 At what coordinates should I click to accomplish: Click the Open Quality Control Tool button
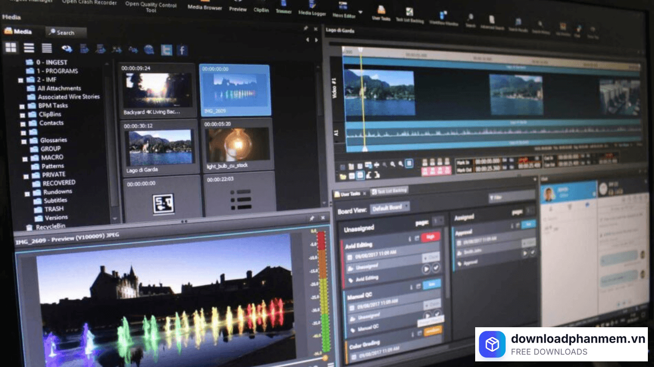coord(151,6)
